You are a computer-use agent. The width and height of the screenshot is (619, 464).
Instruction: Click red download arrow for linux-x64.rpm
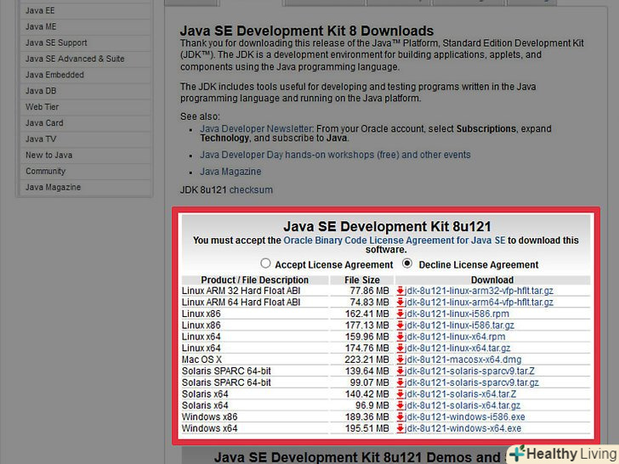pos(400,337)
